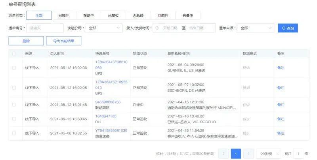Click 备注 for the DHL row
Image resolution: width=317 pixels, height=160 pixels.
281,119
